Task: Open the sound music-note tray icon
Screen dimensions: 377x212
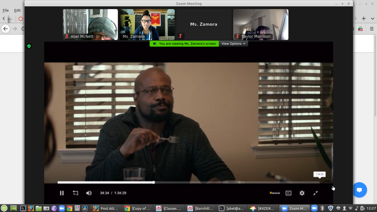Action: click(357, 208)
